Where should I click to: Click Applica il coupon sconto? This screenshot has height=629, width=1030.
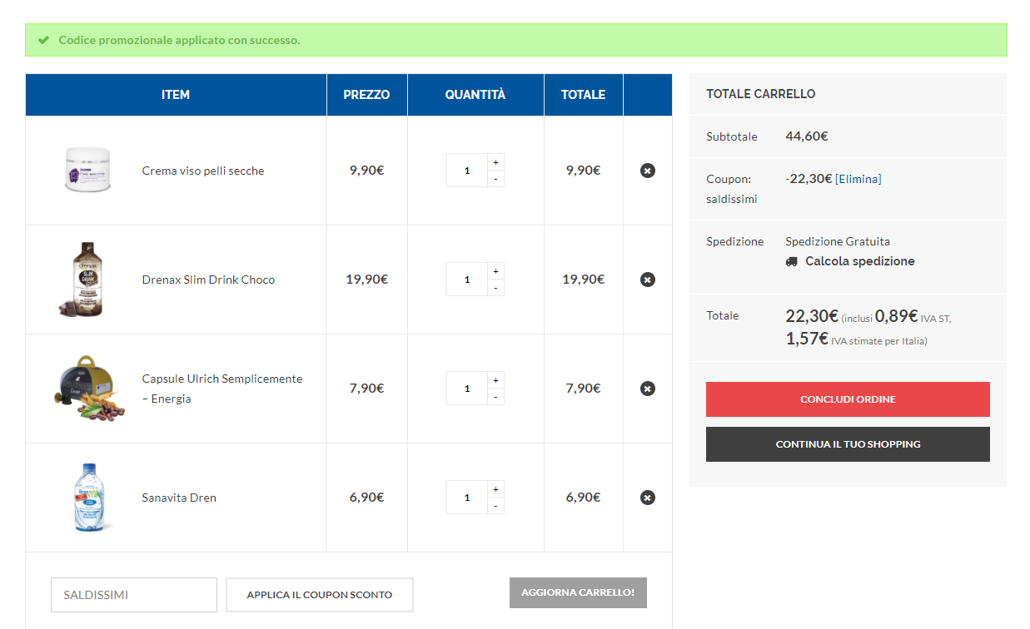pos(319,595)
